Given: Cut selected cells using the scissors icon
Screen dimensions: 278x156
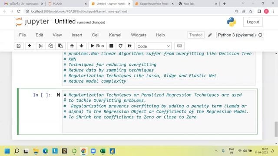Looking at the screenshot, I should (41, 46).
